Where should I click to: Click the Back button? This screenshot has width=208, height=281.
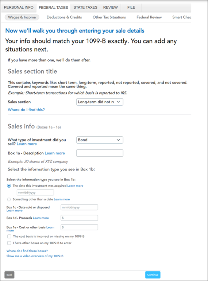tap(9, 275)
